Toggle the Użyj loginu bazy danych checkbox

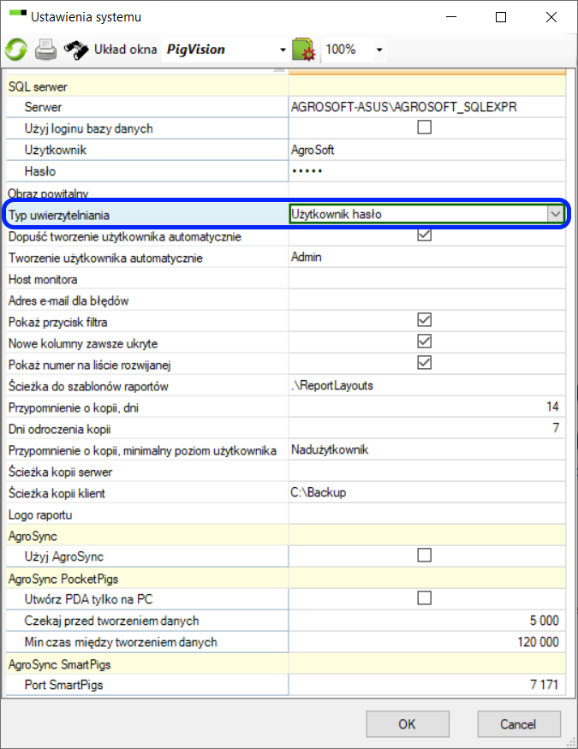point(424,127)
